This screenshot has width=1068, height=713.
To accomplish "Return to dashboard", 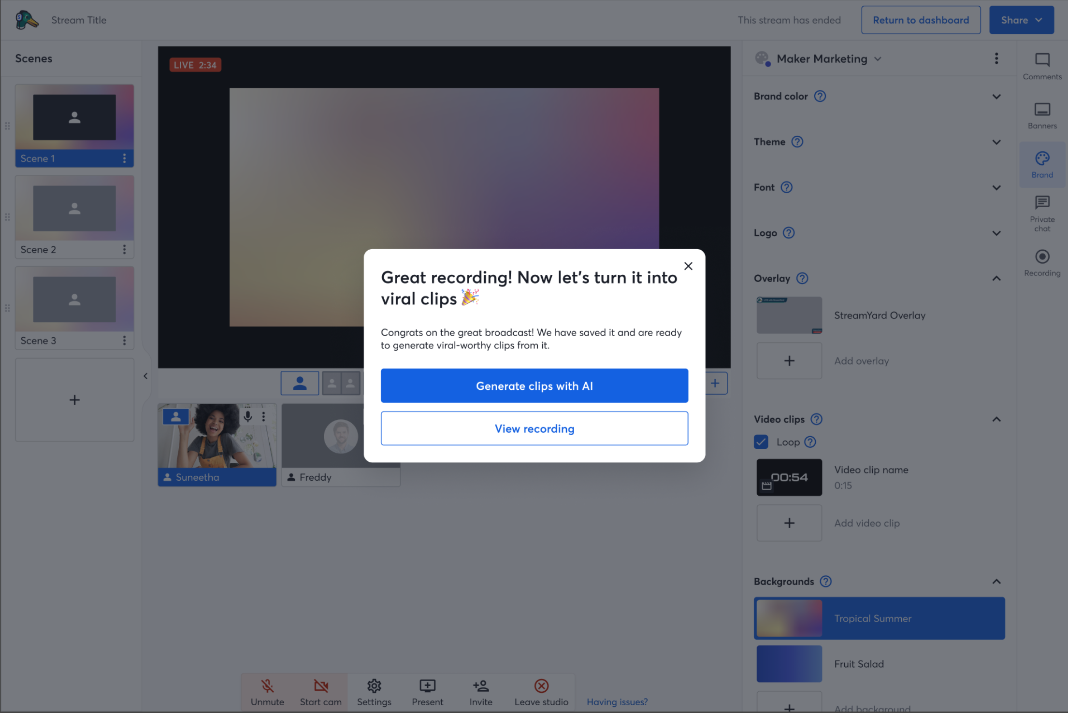I will [x=921, y=20].
